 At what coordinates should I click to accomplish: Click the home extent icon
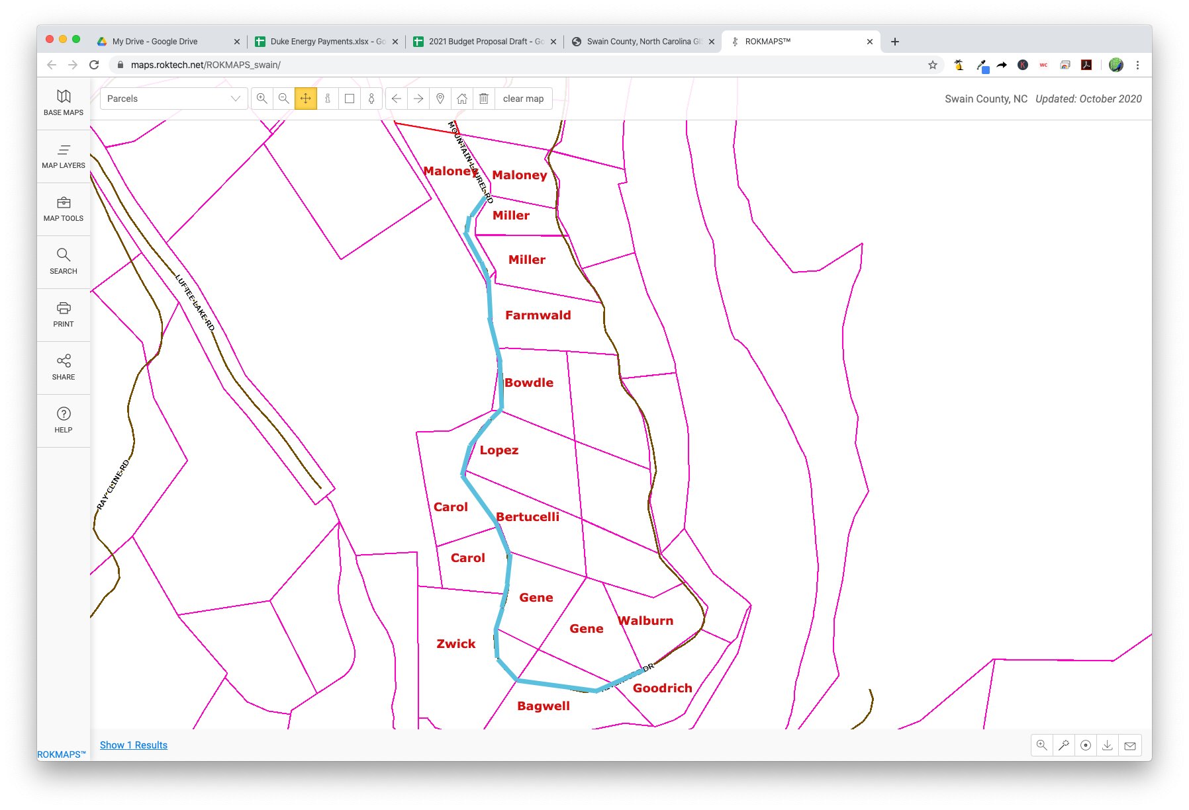[x=462, y=99]
